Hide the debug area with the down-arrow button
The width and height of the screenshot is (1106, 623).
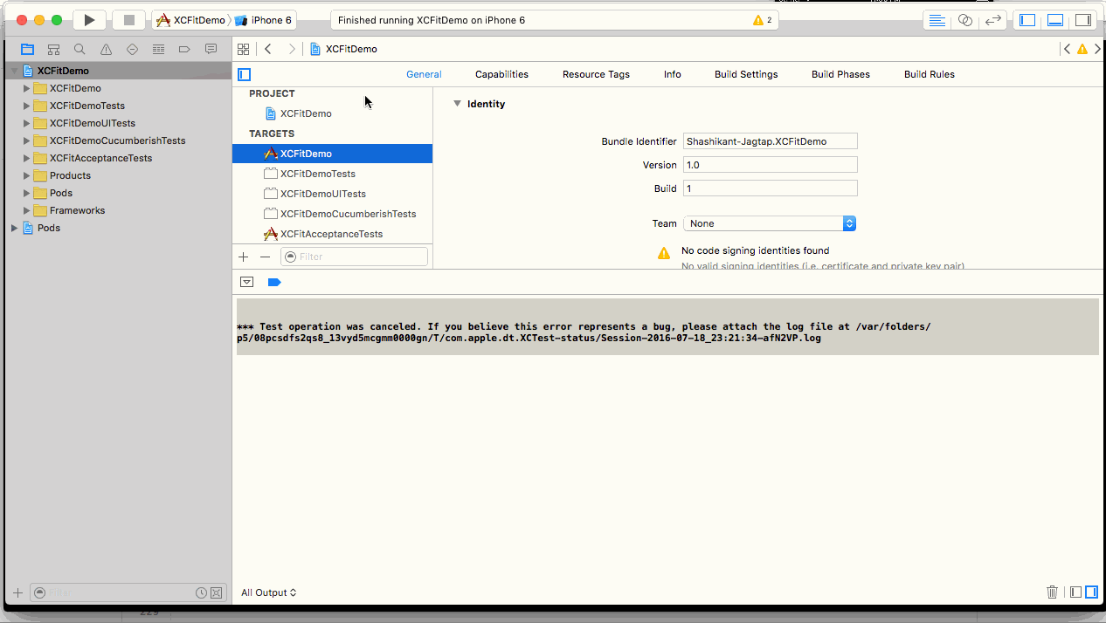pos(247,282)
